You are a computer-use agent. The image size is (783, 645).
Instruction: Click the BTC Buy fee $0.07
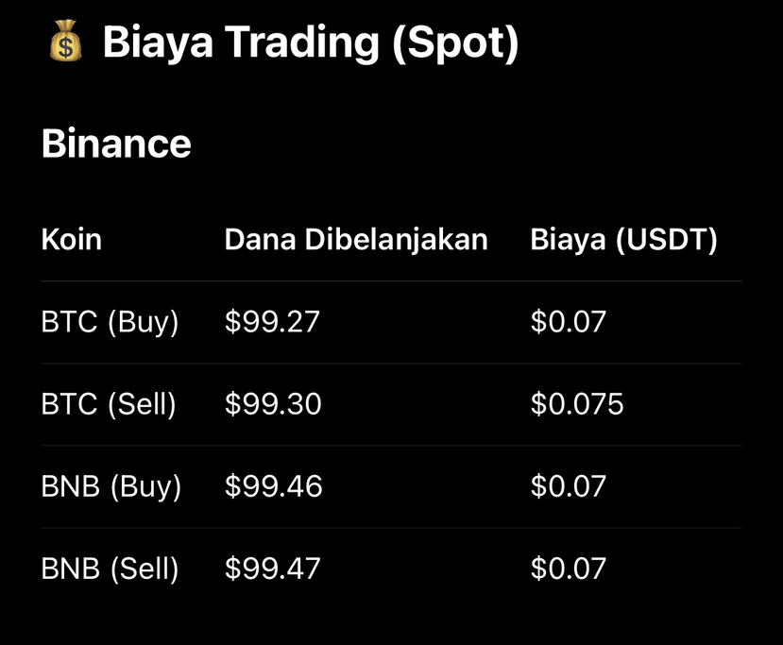(569, 321)
